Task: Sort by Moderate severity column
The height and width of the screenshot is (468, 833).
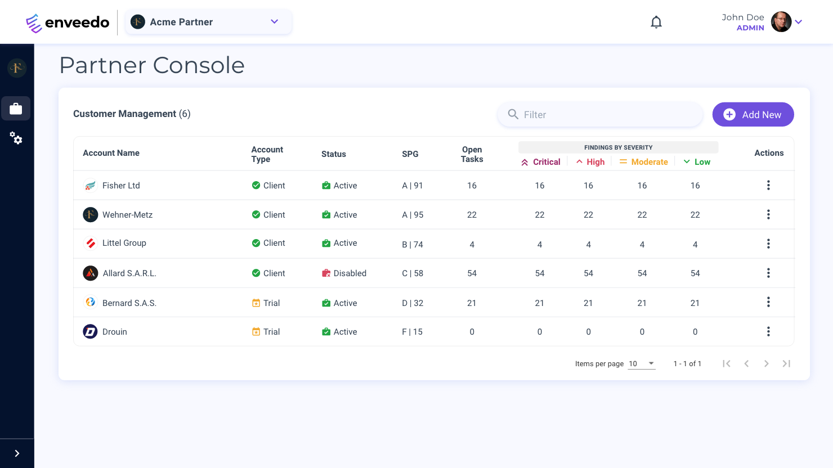Action: pyautogui.click(x=643, y=162)
